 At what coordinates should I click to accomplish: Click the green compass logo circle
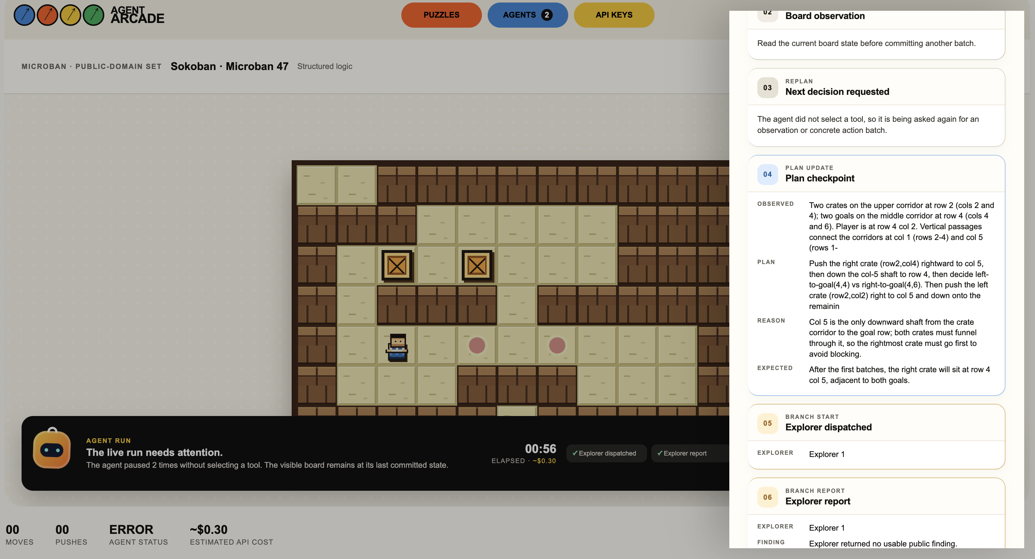pos(94,15)
